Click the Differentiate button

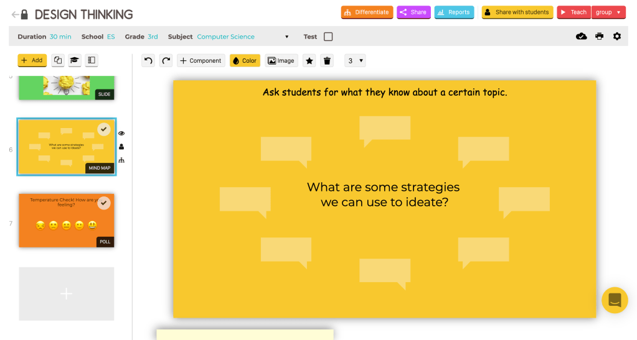[x=367, y=12]
